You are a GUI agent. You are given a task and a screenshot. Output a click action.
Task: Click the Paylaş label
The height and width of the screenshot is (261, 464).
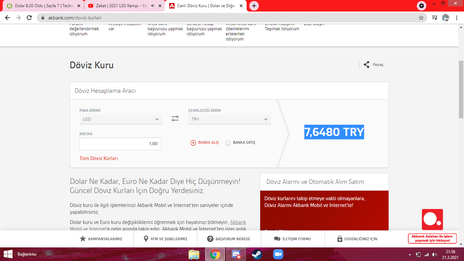(x=378, y=65)
